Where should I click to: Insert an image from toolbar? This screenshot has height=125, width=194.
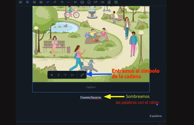[x=82, y=2]
